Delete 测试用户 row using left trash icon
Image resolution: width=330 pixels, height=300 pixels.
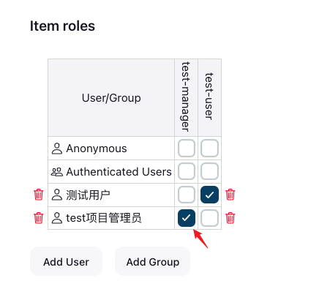(39, 195)
